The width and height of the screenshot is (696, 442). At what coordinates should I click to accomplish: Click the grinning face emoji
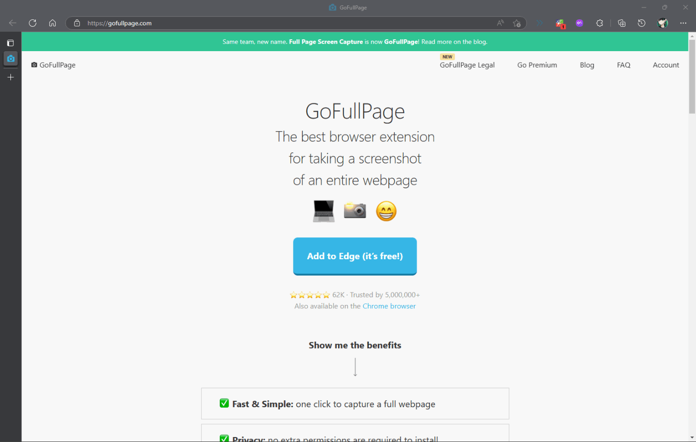[386, 211]
